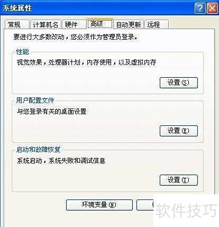The height and width of the screenshot is (227, 219).
Task: Open user profile 设置(E) button
Action: tap(179, 131)
